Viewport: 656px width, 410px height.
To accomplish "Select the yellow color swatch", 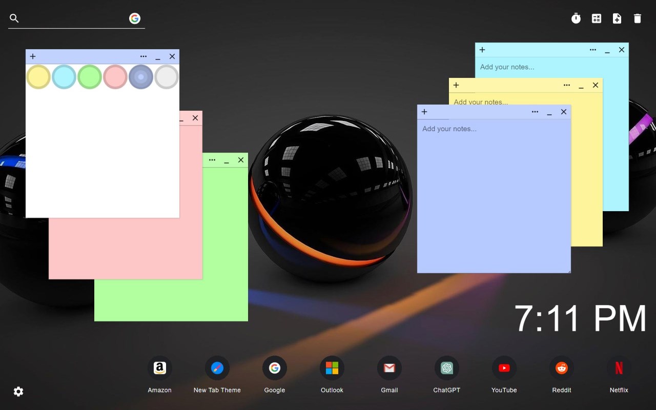I will [38, 77].
